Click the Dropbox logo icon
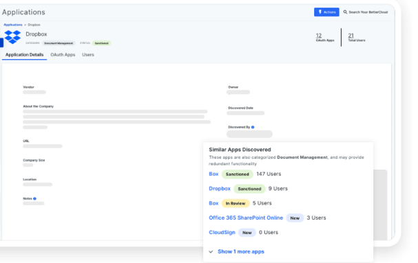The width and height of the screenshot is (418, 263). coord(12,37)
